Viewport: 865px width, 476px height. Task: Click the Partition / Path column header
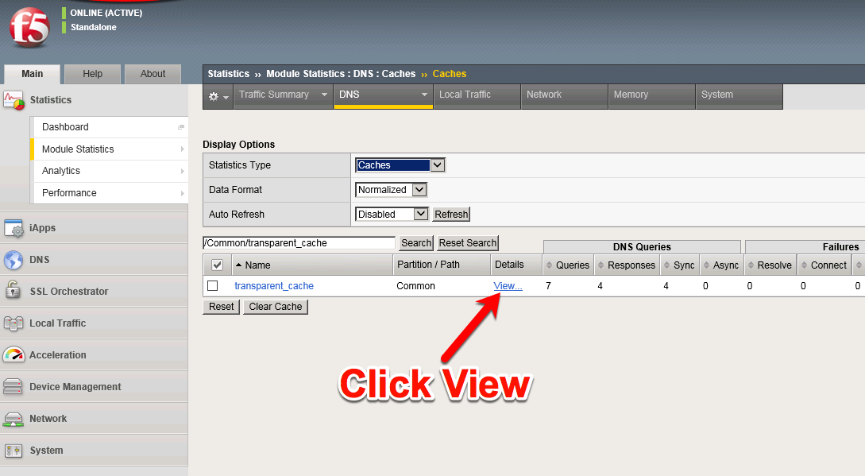tap(442, 265)
